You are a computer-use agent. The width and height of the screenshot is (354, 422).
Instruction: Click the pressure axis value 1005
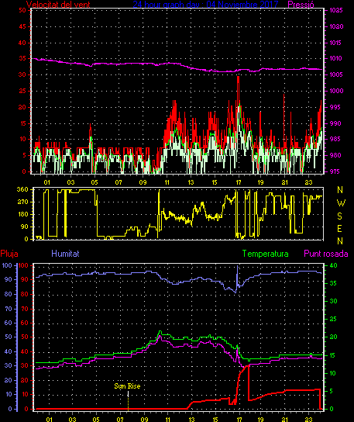(x=336, y=74)
